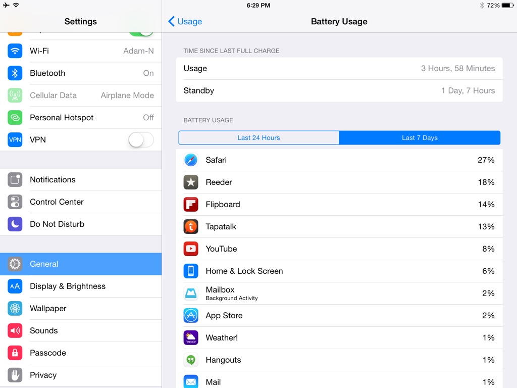Tap the YouTube 8% value
The width and height of the screenshot is (517, 388).
point(488,249)
